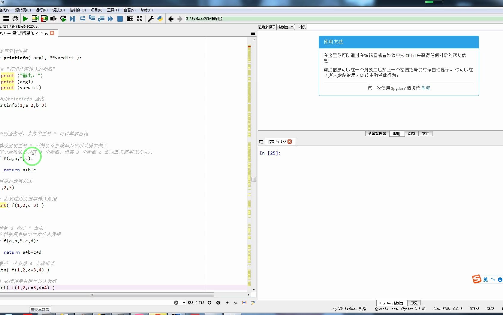Stop debugging with blue square icon
503x315 pixels.
pos(120,19)
